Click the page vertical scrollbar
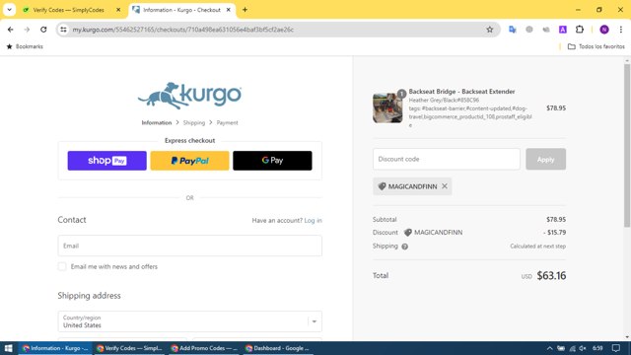Image resolution: width=631 pixels, height=355 pixels. (627, 145)
